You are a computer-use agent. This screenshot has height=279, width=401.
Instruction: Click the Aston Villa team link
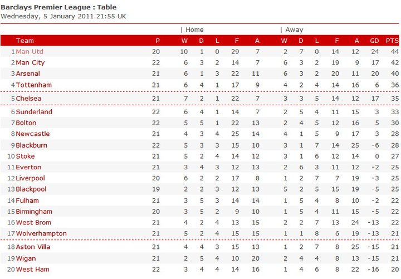pyautogui.click(x=32, y=247)
